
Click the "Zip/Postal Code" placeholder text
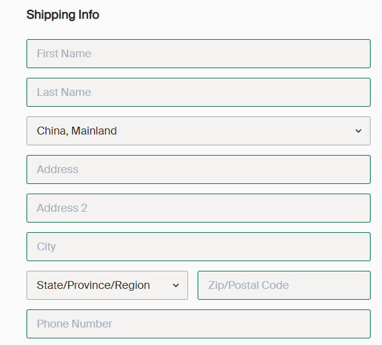point(248,285)
